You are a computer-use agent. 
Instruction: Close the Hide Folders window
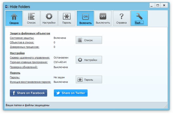pyautogui.click(x=164, y=5)
